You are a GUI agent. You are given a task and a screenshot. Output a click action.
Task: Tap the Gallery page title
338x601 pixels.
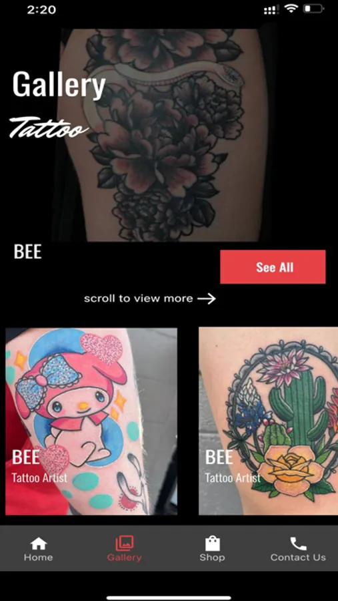click(x=59, y=85)
